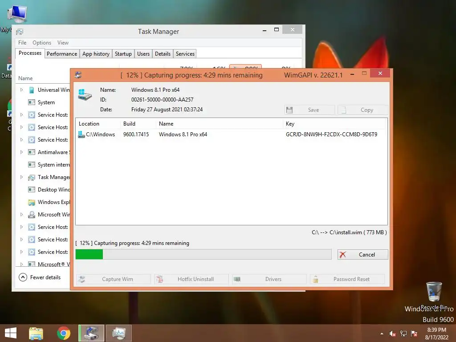Select the product key GCRJD-8NW9H-F2CDX-CCM8D-9D6T9
This screenshot has width=456, height=342.
tap(331, 134)
